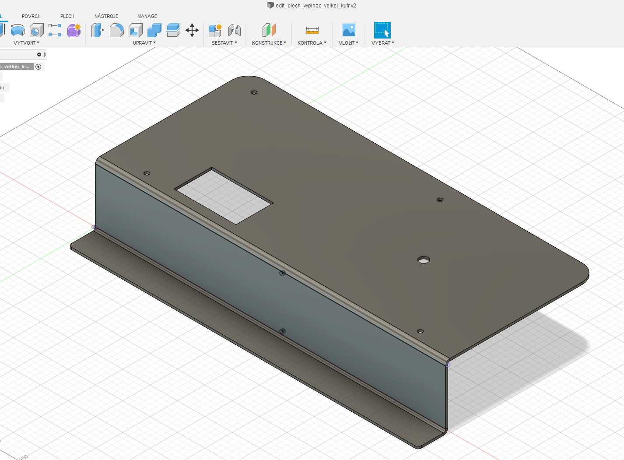Viewport: 624px width, 460px height.
Task: Click the Combine bodies icon
Action: (x=154, y=30)
